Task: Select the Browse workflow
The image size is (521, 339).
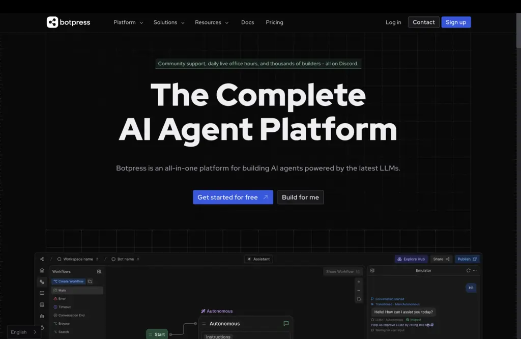Action: pyautogui.click(x=77, y=323)
